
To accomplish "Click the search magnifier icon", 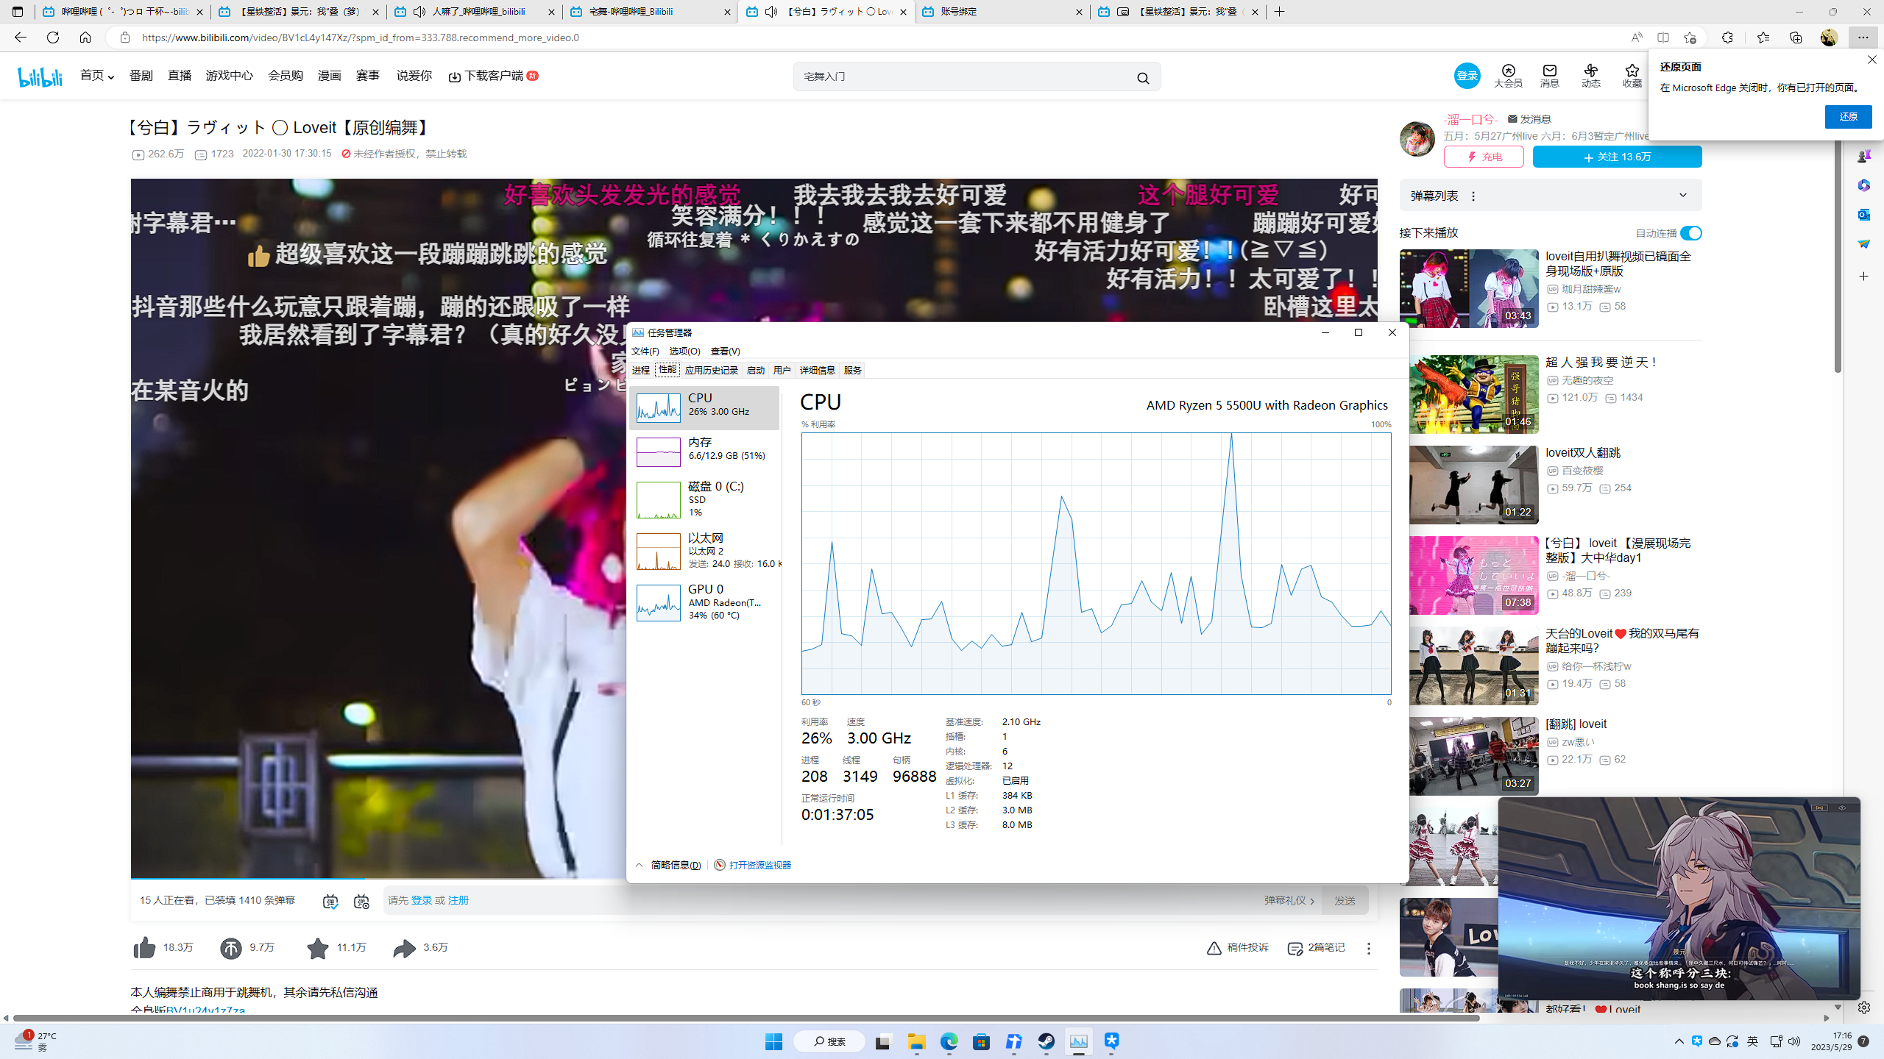I will coord(1142,78).
